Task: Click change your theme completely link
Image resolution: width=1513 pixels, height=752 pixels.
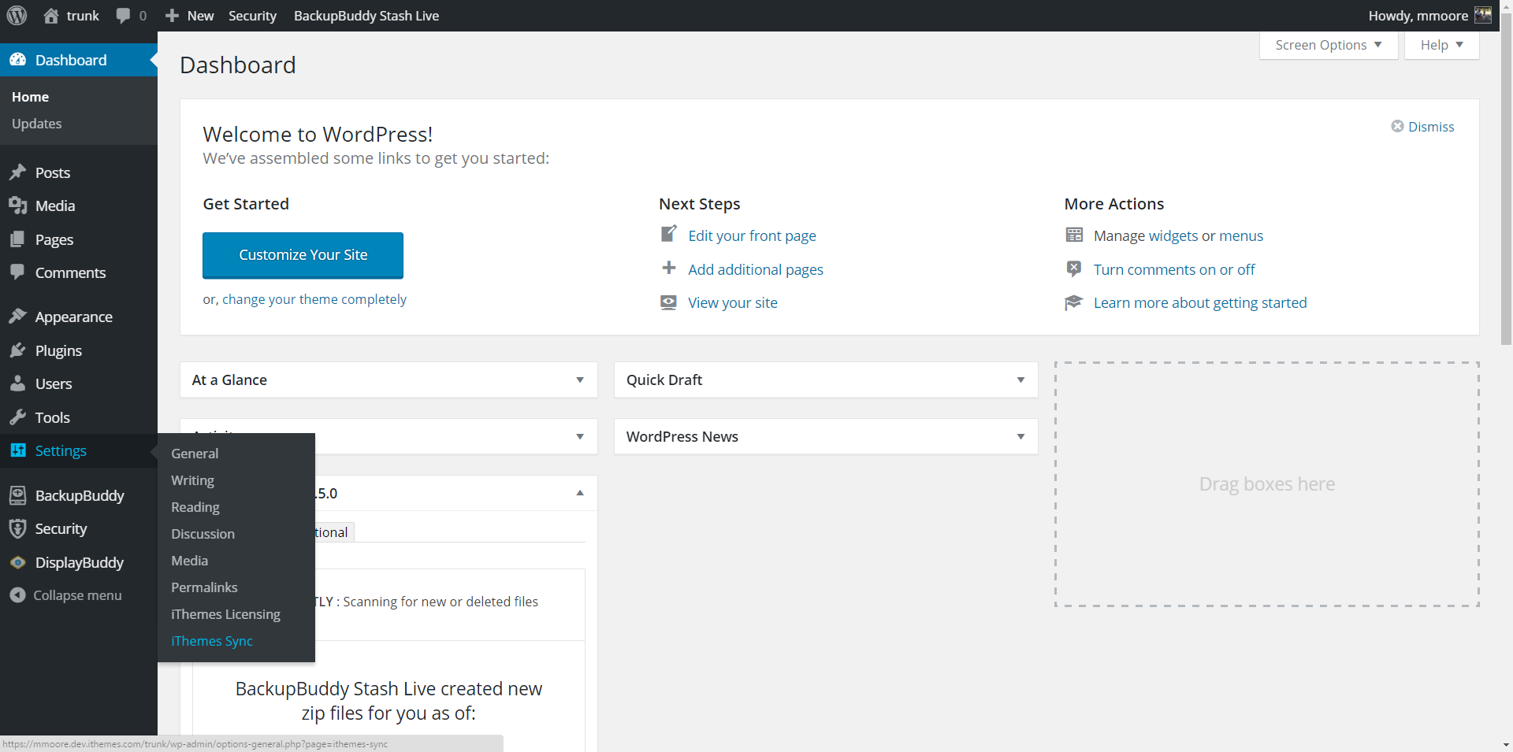Action: click(314, 299)
